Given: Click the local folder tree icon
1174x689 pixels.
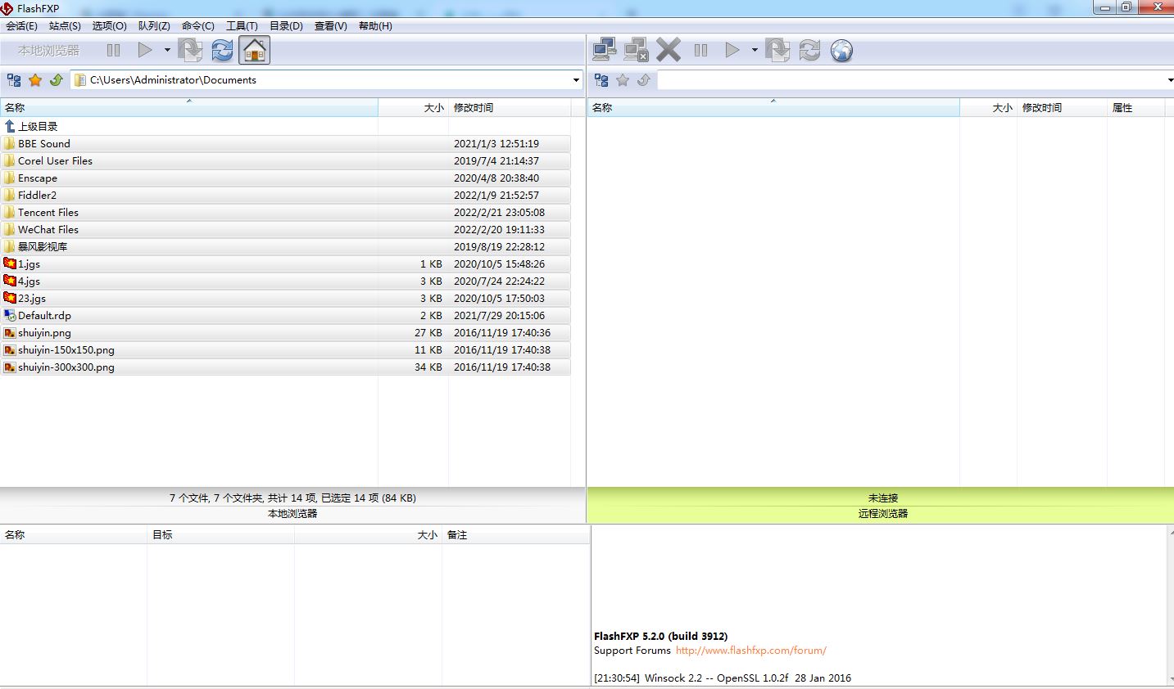Looking at the screenshot, I should (14, 80).
